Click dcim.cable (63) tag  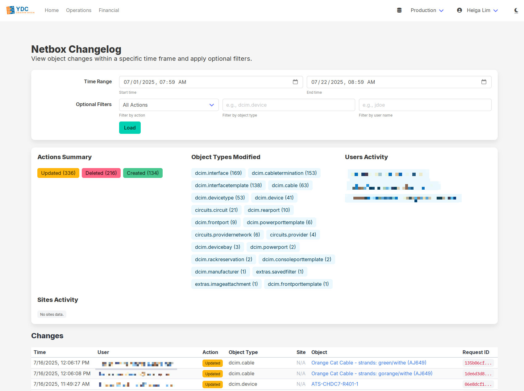[x=290, y=185]
